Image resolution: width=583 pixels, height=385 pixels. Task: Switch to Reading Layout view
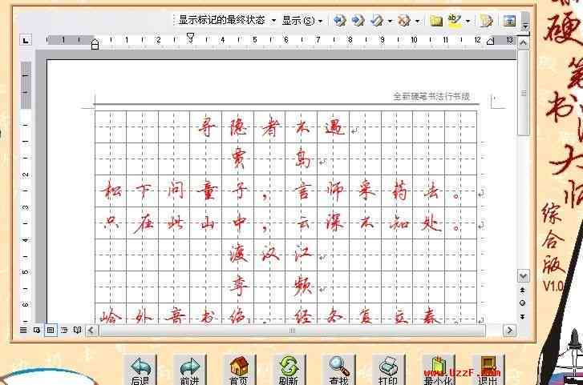[x=77, y=330]
